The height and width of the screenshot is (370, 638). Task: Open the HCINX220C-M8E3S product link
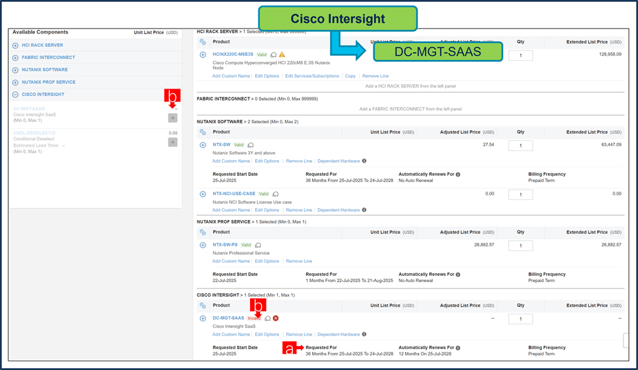pos(233,54)
